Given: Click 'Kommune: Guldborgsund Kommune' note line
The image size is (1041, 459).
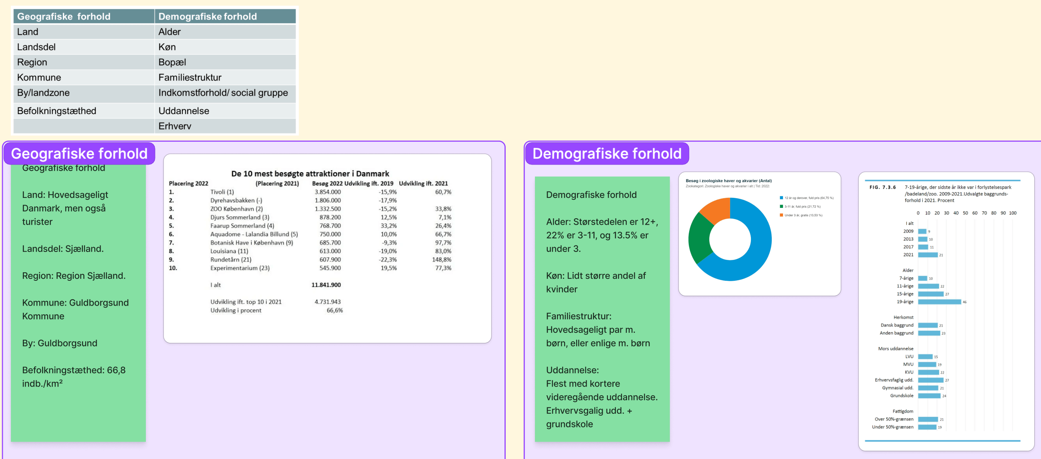Looking at the screenshot, I should click(75, 309).
